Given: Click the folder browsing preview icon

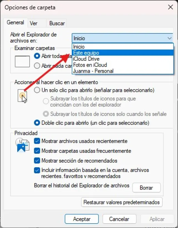Looking at the screenshot, I should 22,61.
